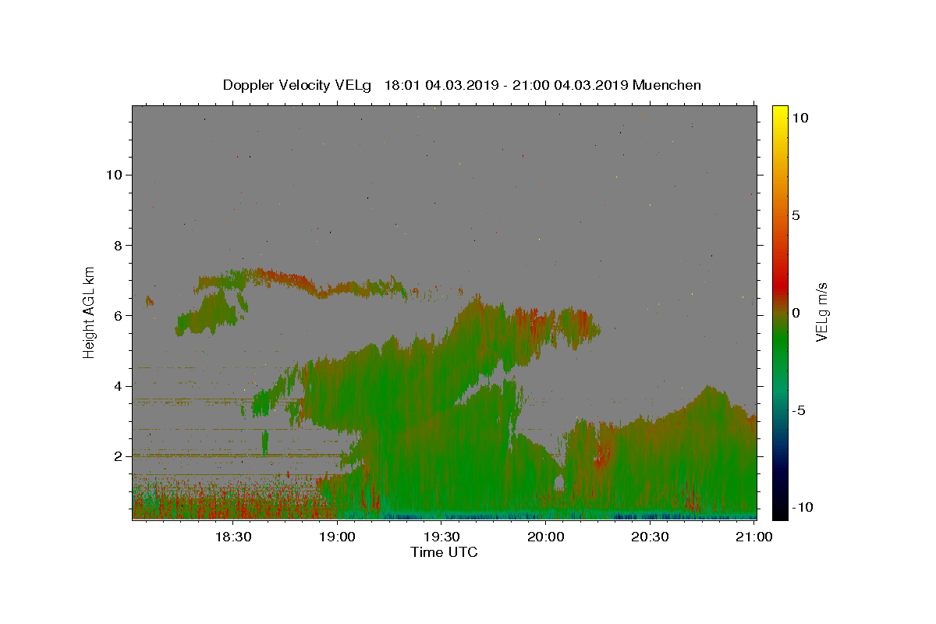Click the colorbar tick label 0

point(796,313)
